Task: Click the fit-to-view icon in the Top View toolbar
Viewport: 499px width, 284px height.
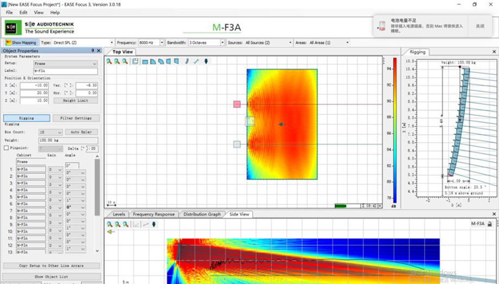Action: pos(135,62)
